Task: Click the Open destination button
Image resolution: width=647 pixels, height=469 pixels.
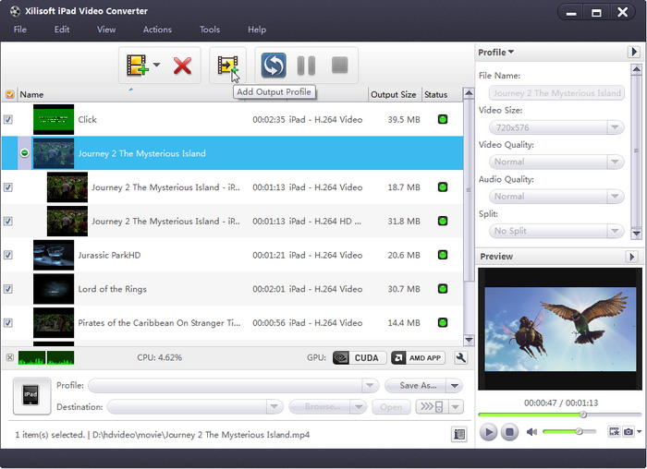Action: (x=391, y=407)
